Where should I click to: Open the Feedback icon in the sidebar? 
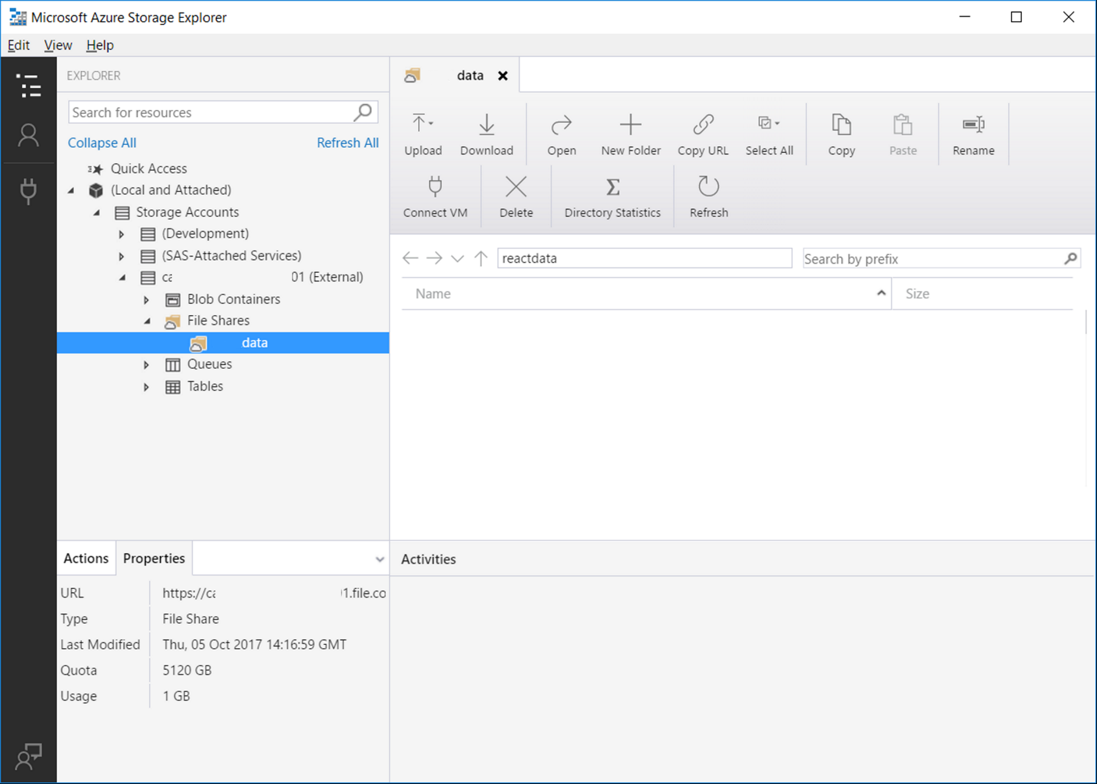28,756
